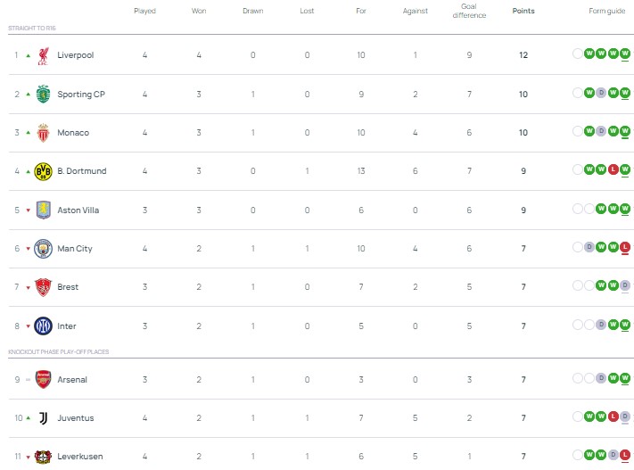This screenshot has height=470, width=634.
Task: Click Man City's red loss form indicator
Action: click(x=625, y=247)
